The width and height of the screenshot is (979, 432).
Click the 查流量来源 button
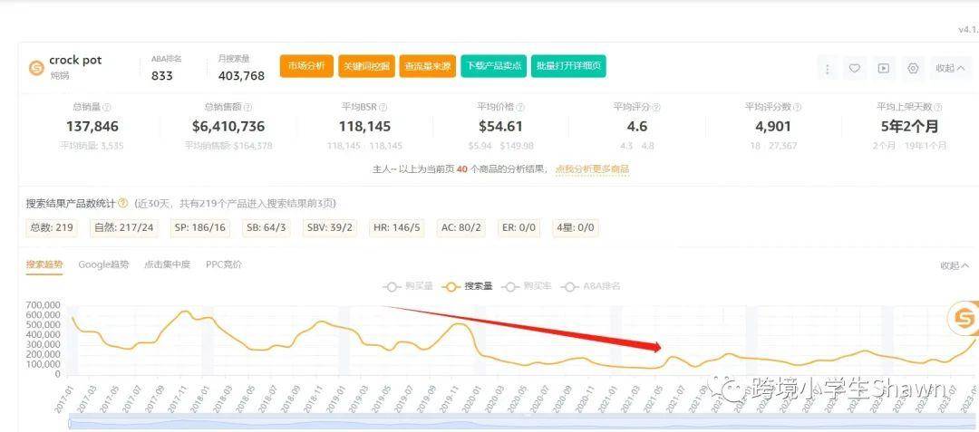coord(428,66)
